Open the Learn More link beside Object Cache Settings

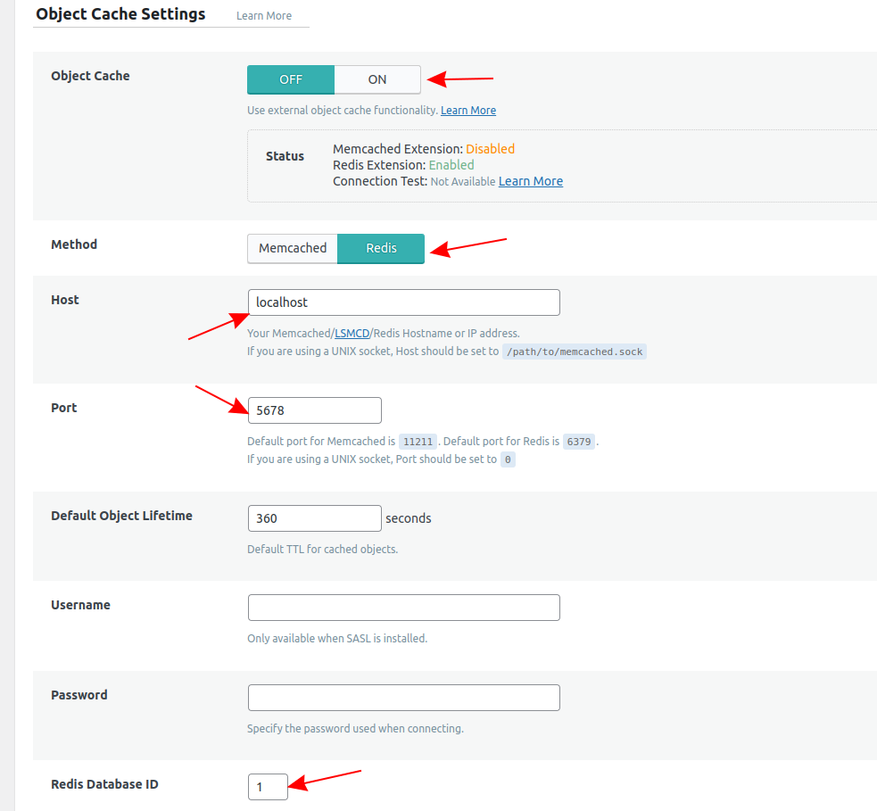(x=263, y=15)
